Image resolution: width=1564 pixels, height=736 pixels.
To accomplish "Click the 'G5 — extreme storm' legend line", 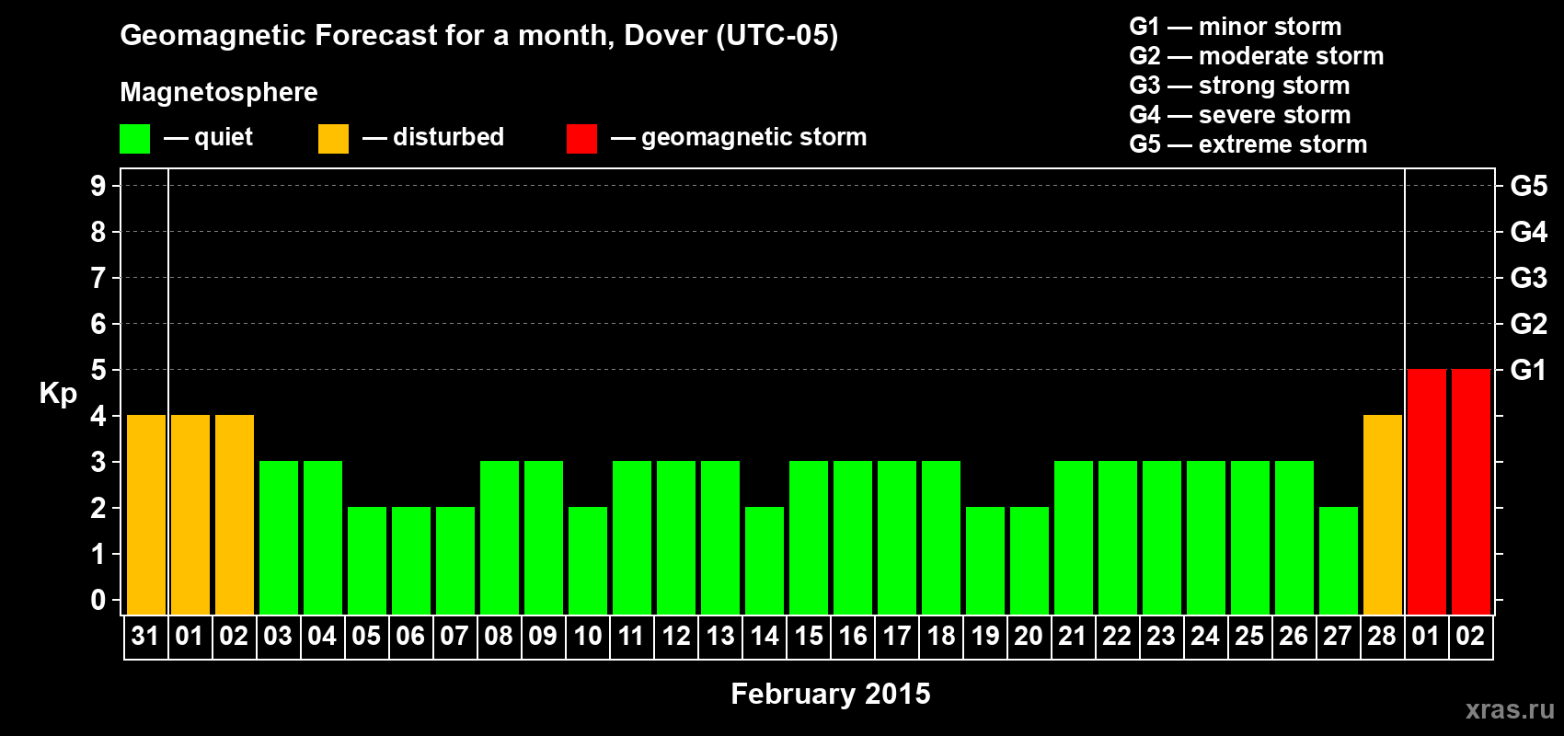I will (1248, 144).
